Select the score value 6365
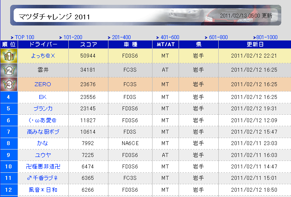The width and height of the screenshot is (291, 197). 88,178
